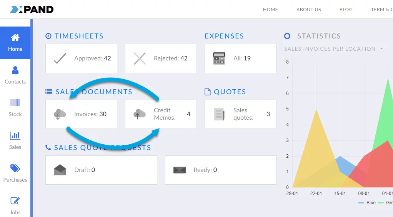Click the Expenses calculator icon
Image resolution: width=393 pixels, height=217 pixels.
pos(219,58)
